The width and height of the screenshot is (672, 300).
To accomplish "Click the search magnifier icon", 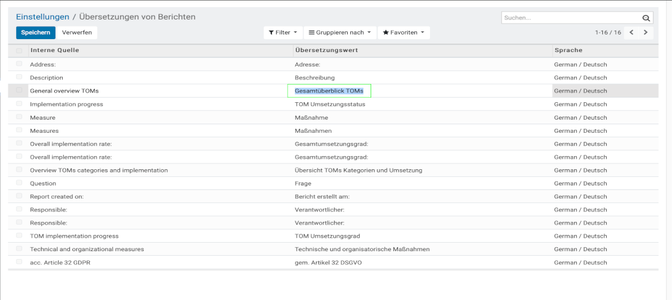I will tap(646, 18).
